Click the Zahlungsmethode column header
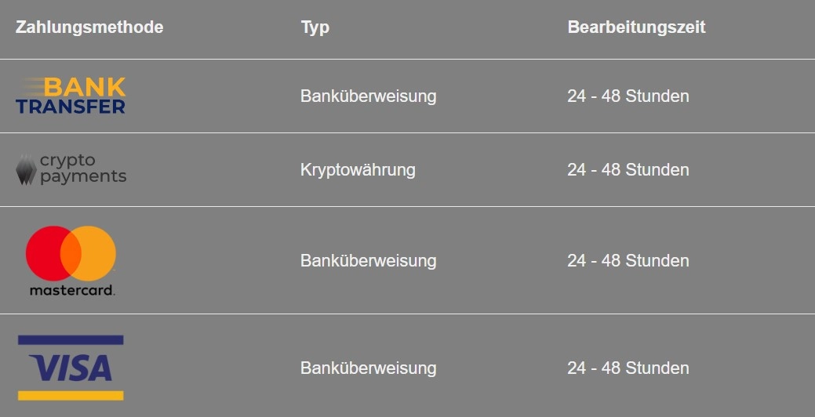Image resolution: width=815 pixels, height=417 pixels. pyautogui.click(x=89, y=27)
